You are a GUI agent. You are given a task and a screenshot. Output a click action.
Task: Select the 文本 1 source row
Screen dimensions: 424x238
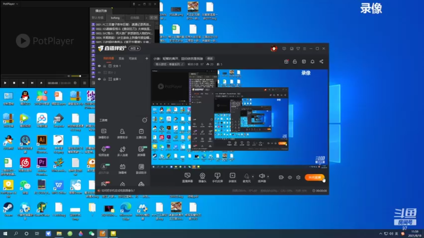123,66
